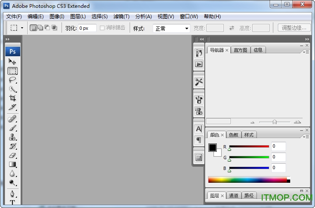Click the 调整边缘... button
The height and width of the screenshot is (208, 315).
[x=294, y=28]
